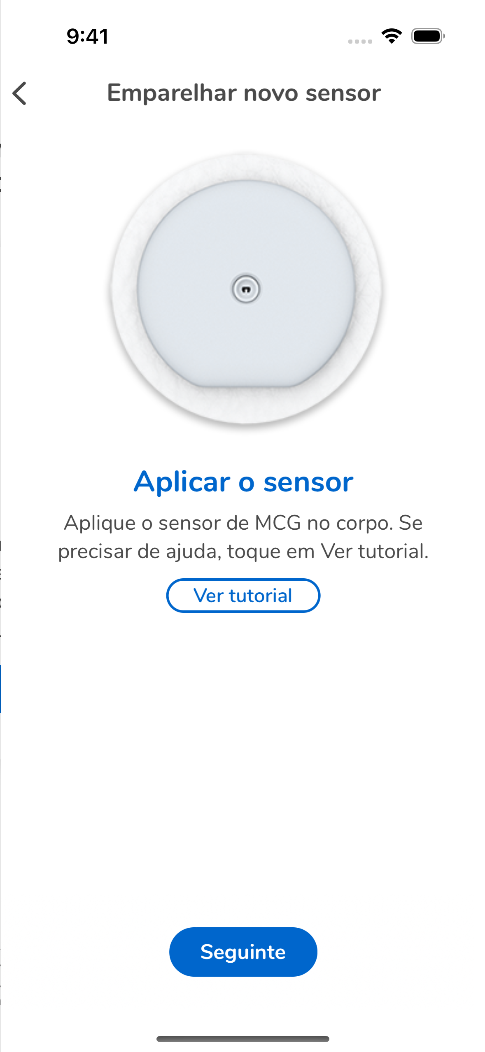Tap the Wi-Fi status icon
Screen dimensions: 485x1052
tap(392, 36)
